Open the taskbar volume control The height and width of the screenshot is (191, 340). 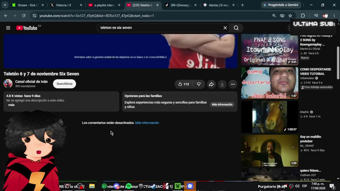[297, 186]
